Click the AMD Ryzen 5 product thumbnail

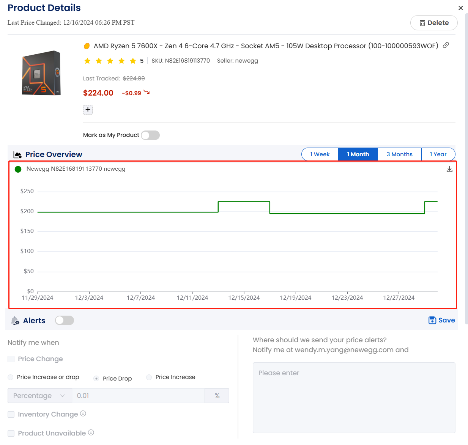pos(41,73)
